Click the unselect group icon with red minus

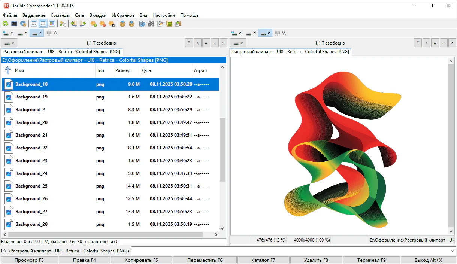coord(102,24)
